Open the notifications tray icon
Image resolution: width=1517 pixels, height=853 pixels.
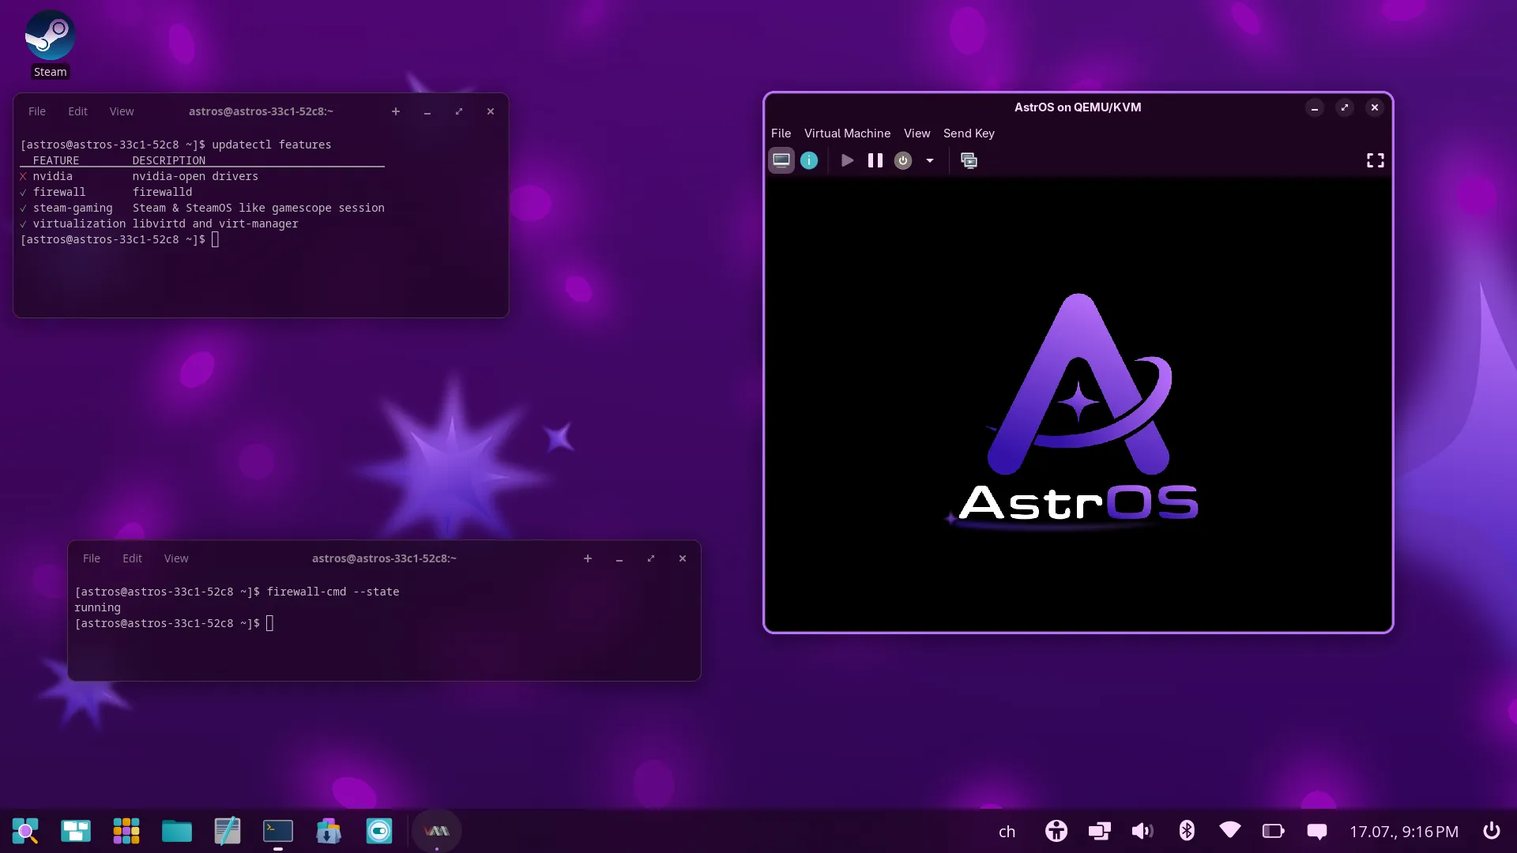click(x=1317, y=831)
